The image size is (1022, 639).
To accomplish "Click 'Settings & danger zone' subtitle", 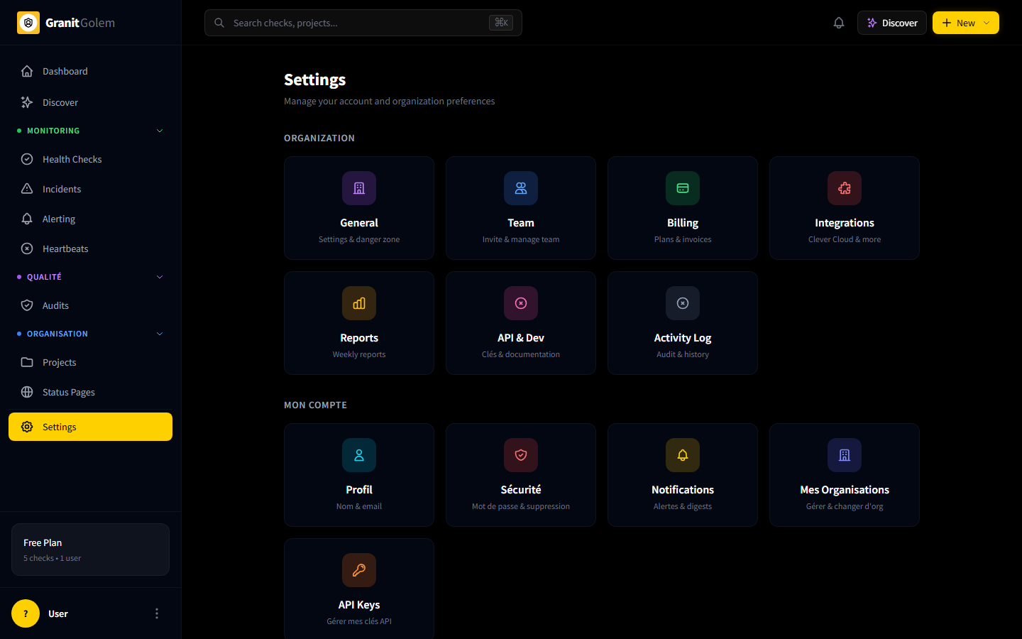I will click(359, 239).
